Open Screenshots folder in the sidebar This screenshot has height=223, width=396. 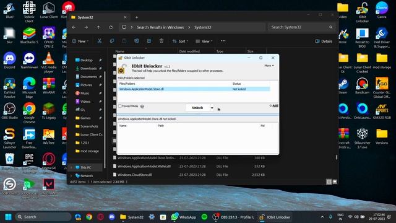tap(89, 126)
